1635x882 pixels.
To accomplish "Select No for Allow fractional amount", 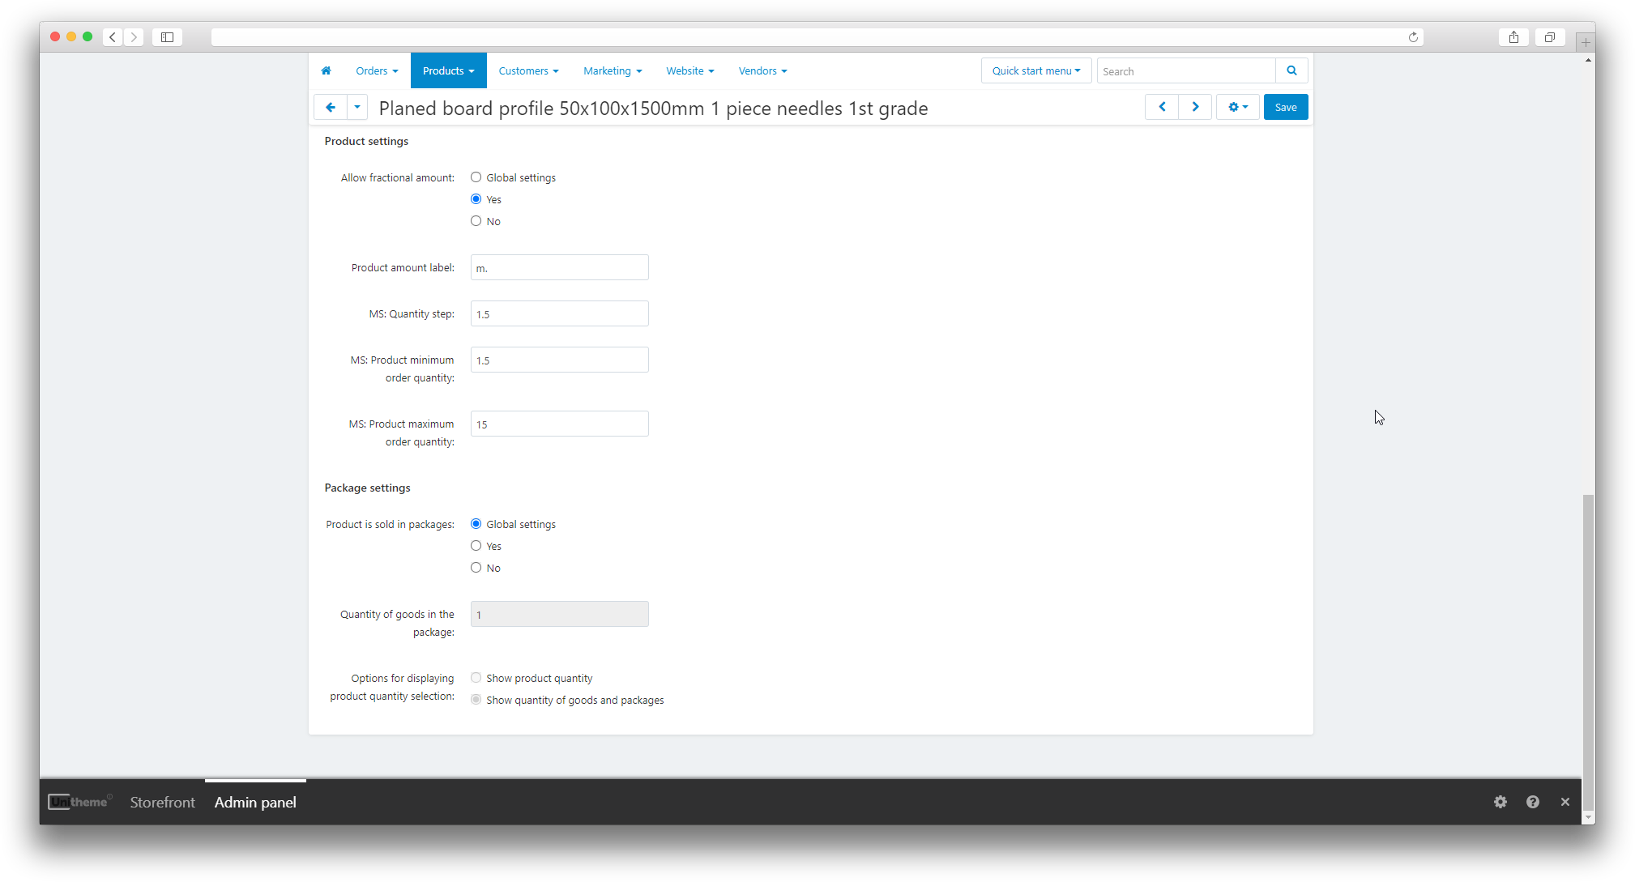I will point(476,221).
